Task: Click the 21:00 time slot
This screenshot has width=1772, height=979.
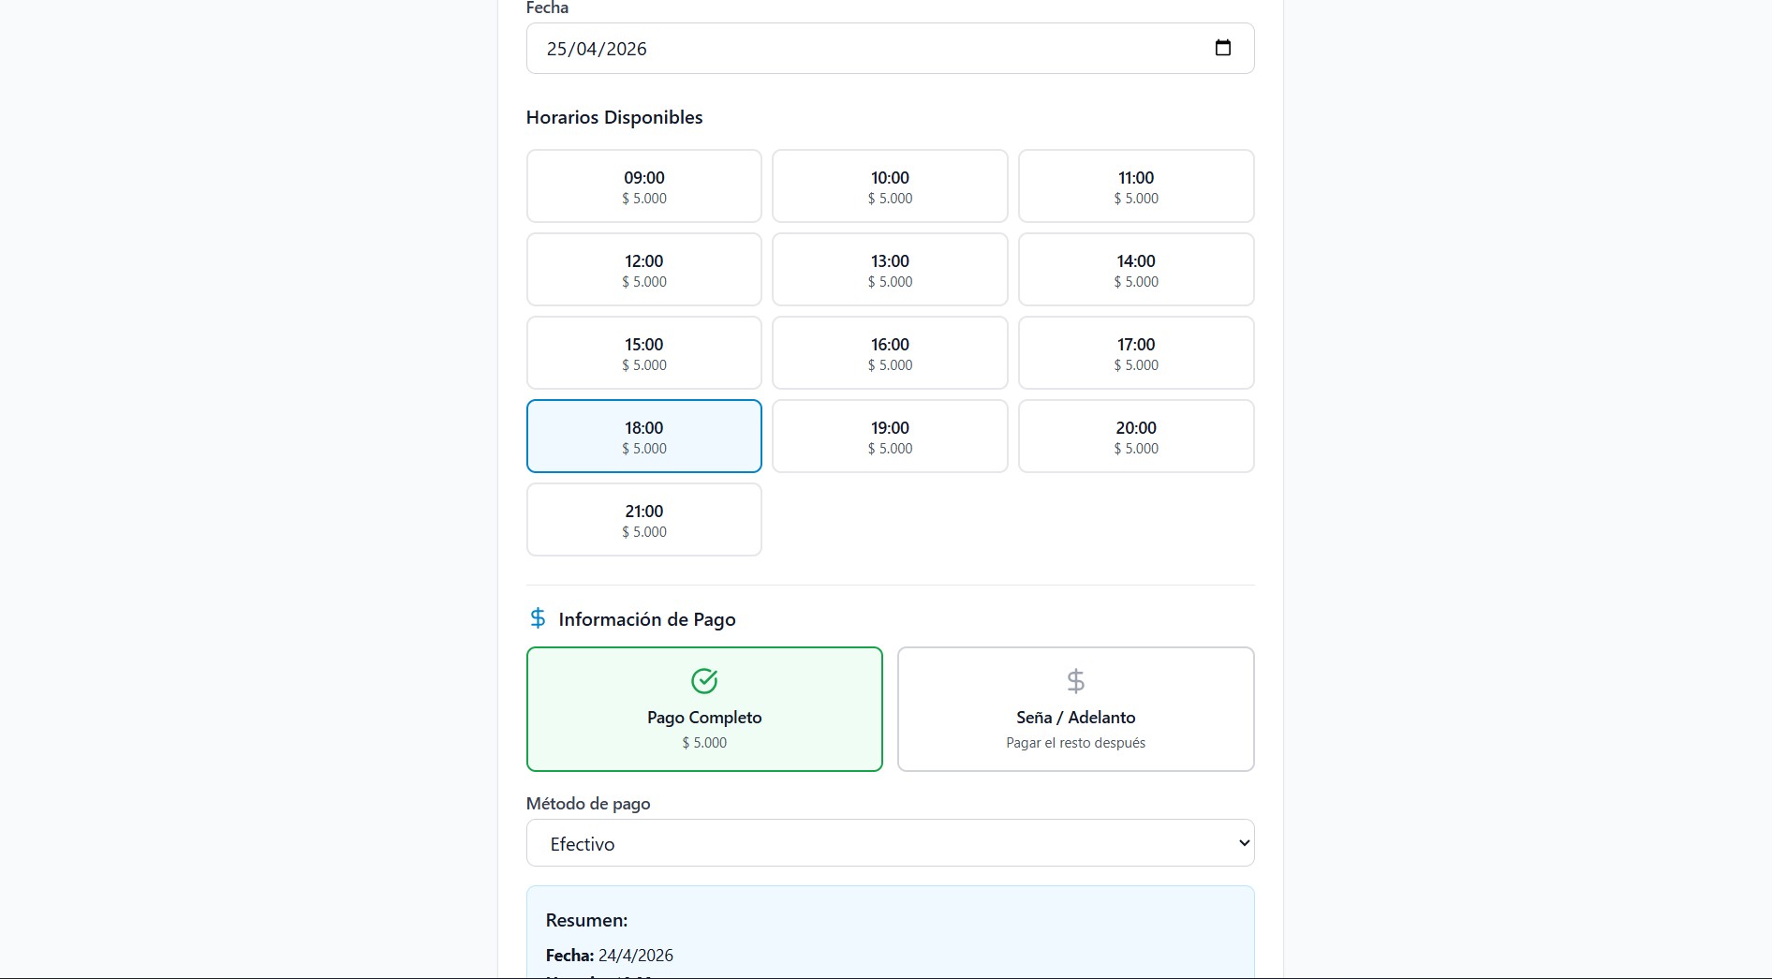Action: tap(644, 520)
